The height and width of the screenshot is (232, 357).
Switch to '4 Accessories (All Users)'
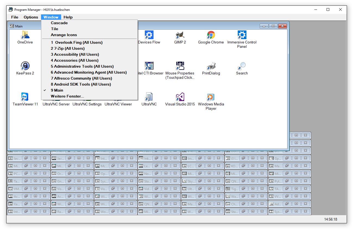pos(89,60)
